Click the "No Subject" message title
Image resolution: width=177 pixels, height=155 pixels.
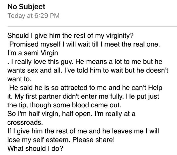(27, 7)
